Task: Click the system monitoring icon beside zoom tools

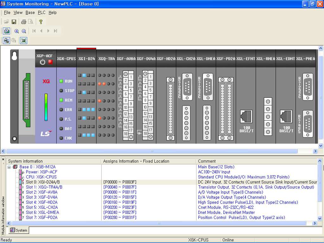Action: click(7, 31)
